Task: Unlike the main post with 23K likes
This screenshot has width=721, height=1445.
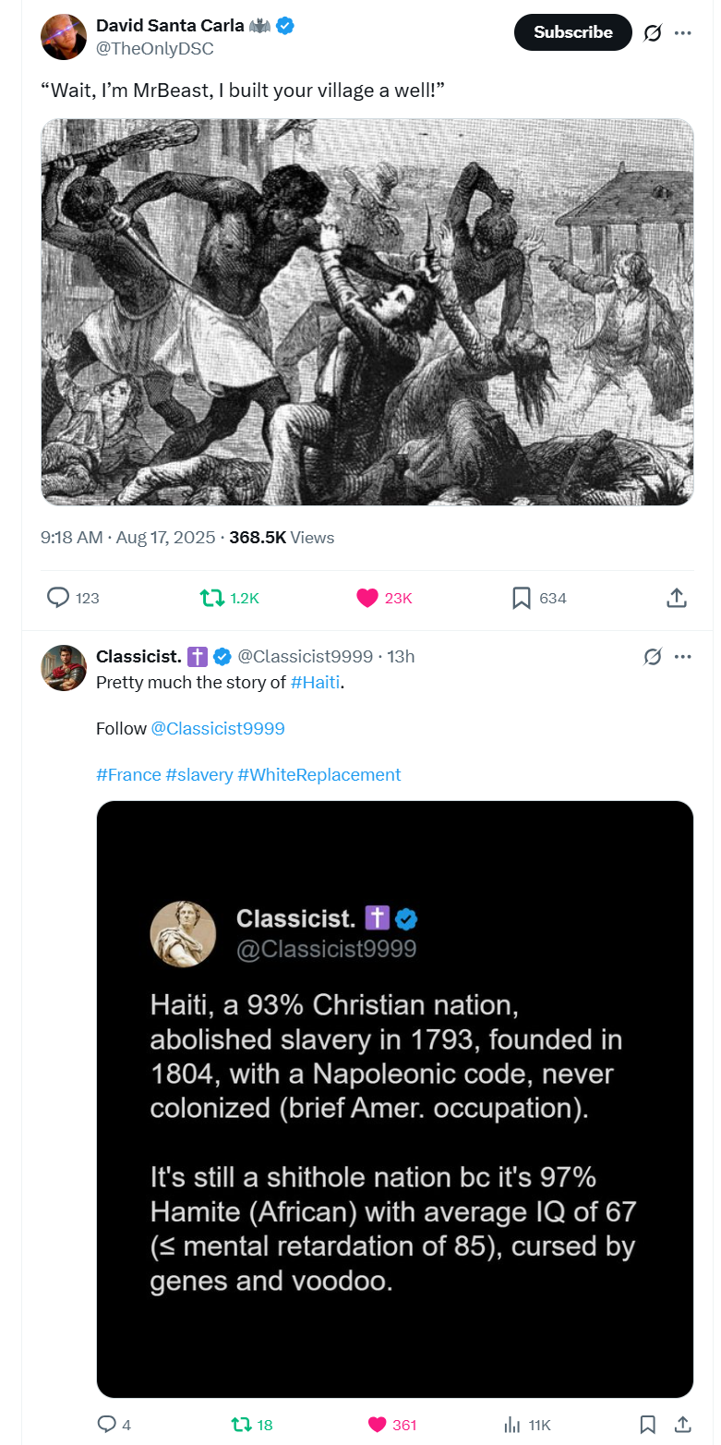Action: coord(367,598)
